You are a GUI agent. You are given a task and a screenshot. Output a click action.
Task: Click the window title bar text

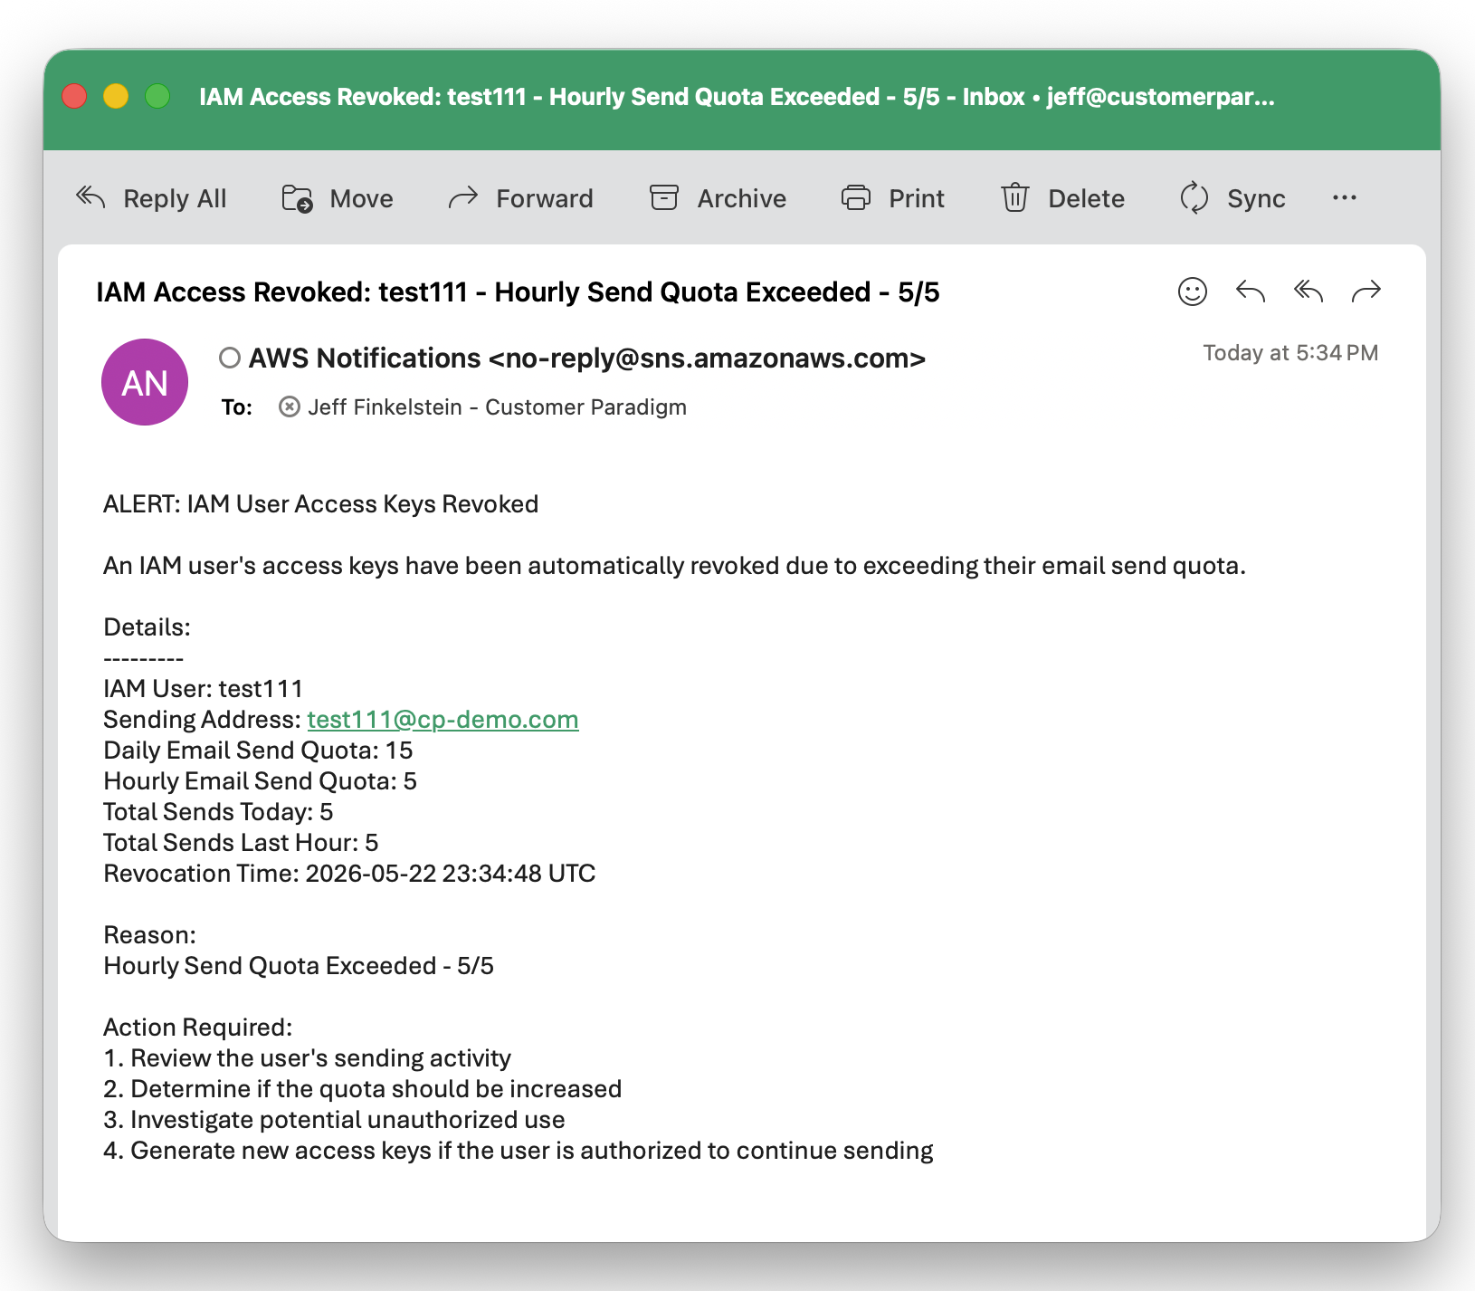pyautogui.click(x=737, y=97)
